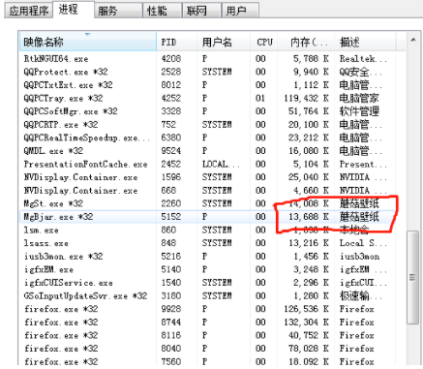Select the QMDL.exe *32 process
This screenshot has height=369, width=423.
(207, 151)
